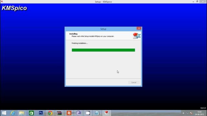This screenshot has width=207, height=116.
Task: Click the 'Finishing installation...' status text
Action: tap(80, 43)
